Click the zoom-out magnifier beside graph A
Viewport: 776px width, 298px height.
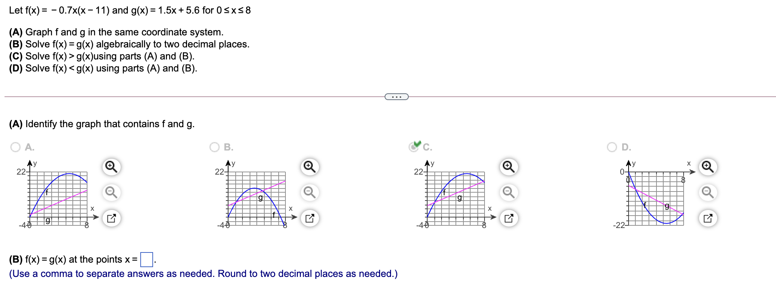(110, 192)
